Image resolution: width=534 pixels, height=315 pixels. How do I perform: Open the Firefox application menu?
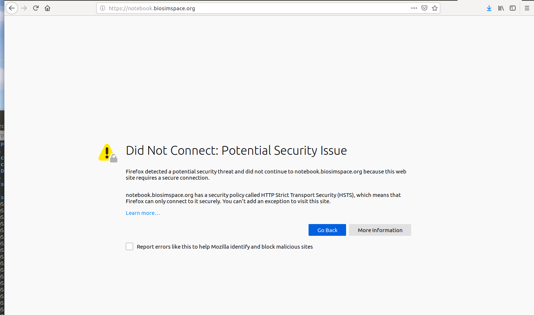pyautogui.click(x=527, y=8)
